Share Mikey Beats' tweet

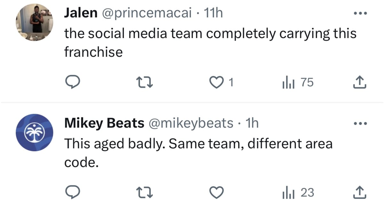point(359,193)
